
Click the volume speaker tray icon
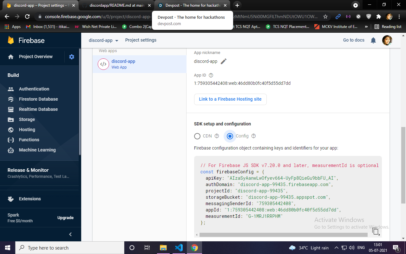(351, 248)
